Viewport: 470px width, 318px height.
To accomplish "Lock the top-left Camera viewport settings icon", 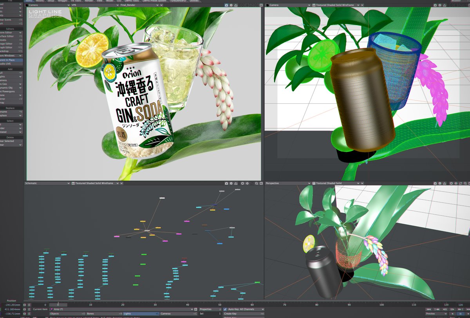I will click(x=226, y=5).
